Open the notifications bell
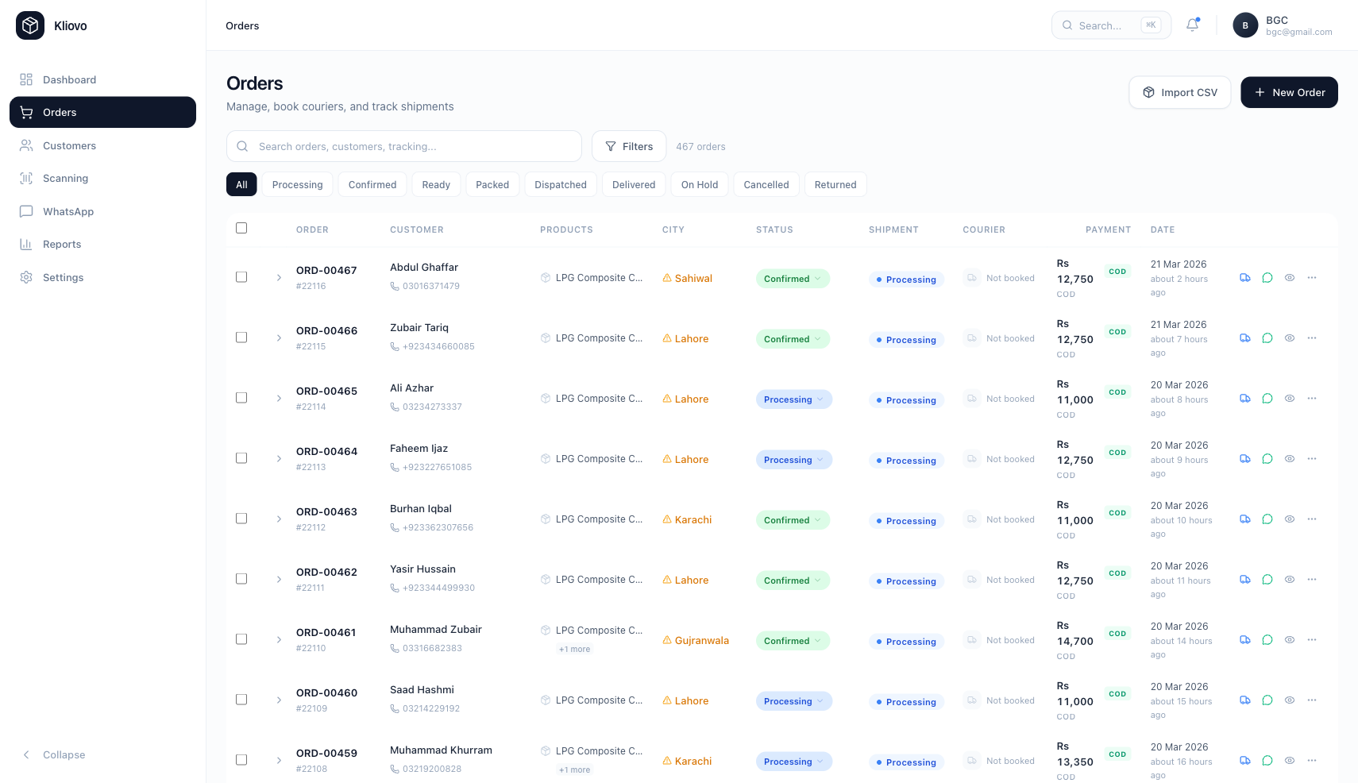 pos(1192,25)
